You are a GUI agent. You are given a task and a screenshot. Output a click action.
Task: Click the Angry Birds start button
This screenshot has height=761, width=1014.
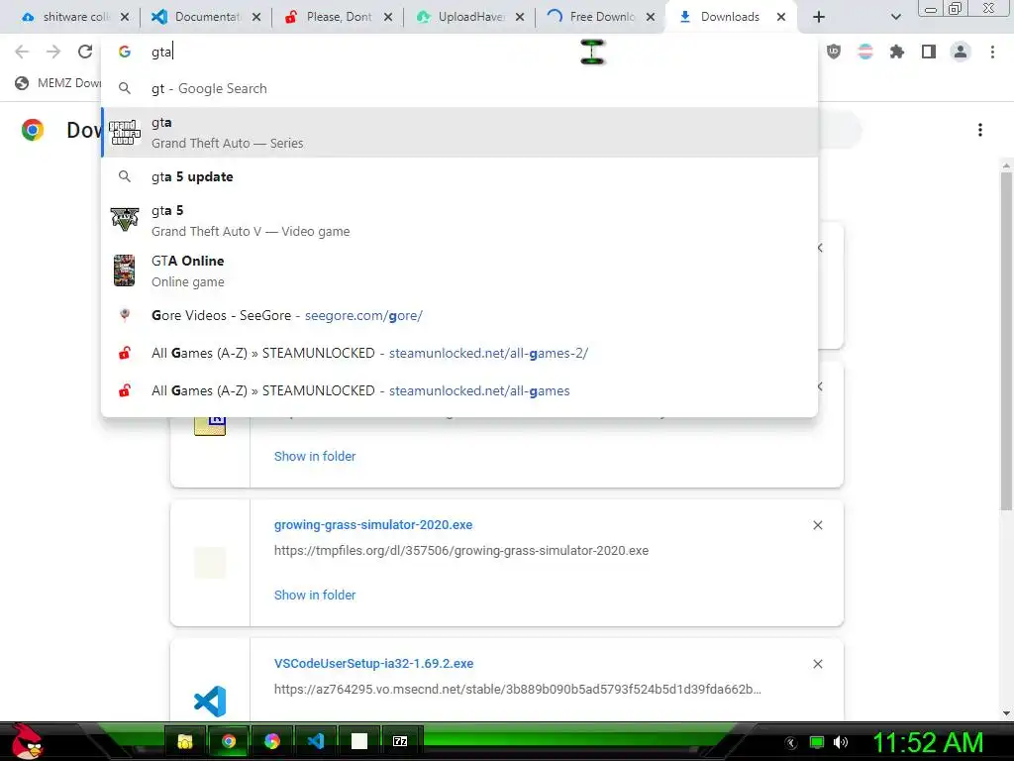click(x=26, y=741)
